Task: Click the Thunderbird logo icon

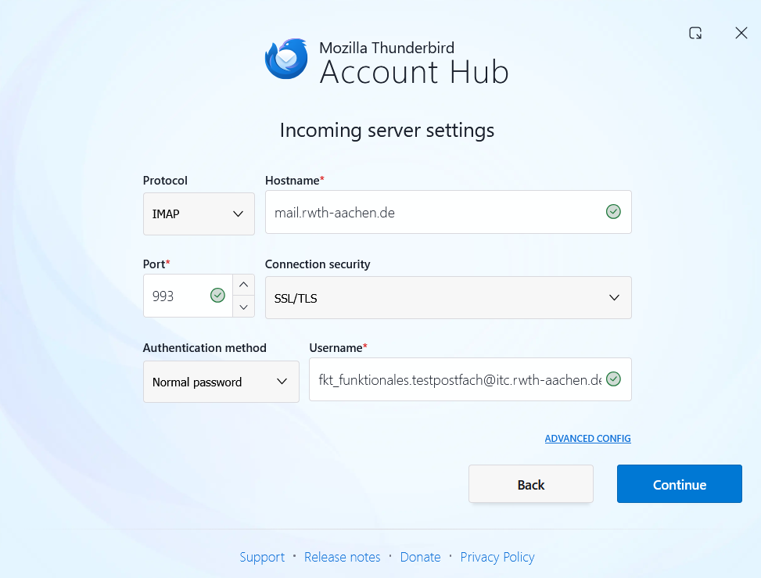Action: (x=286, y=59)
